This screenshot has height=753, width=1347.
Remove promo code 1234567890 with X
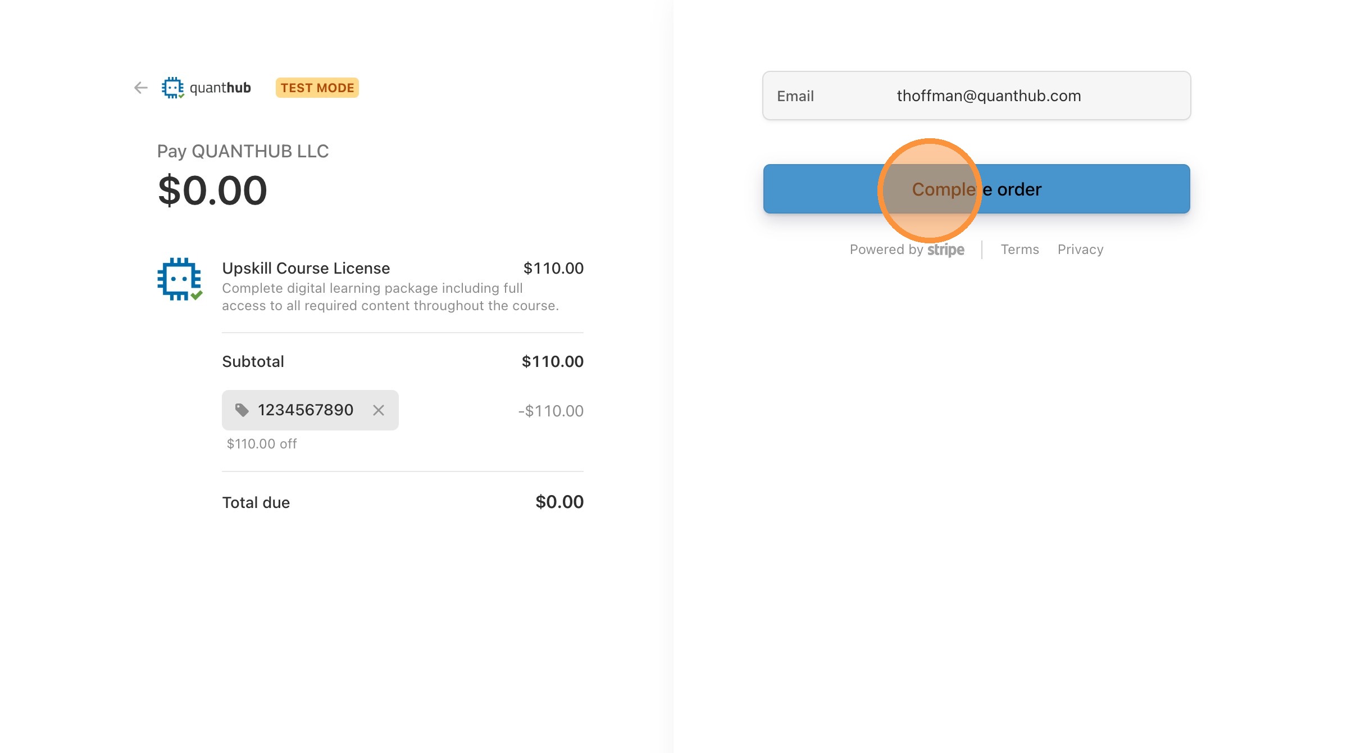pos(379,410)
